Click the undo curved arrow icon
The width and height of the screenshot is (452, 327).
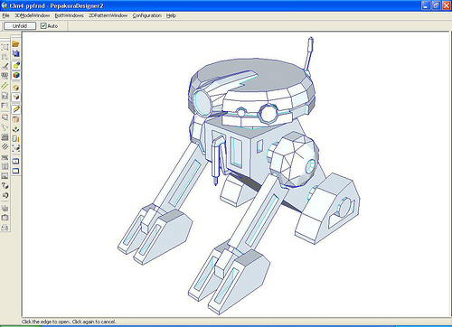click(5, 195)
